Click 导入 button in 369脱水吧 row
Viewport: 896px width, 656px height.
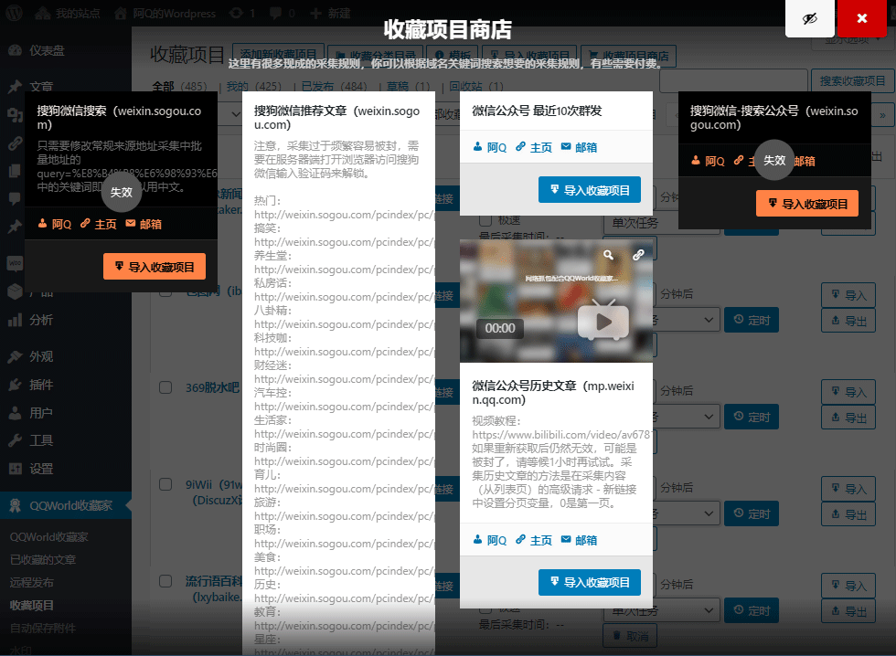(848, 392)
